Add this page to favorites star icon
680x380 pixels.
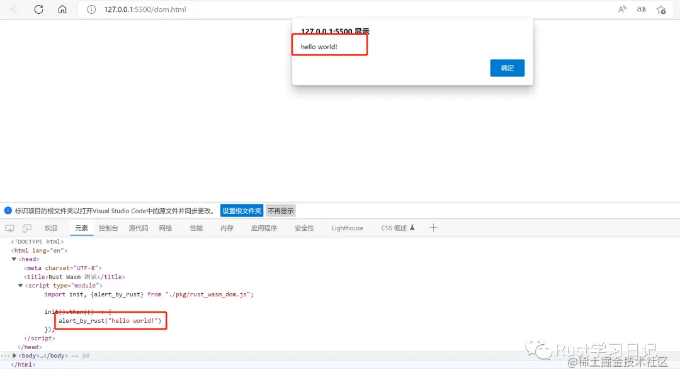click(x=661, y=9)
